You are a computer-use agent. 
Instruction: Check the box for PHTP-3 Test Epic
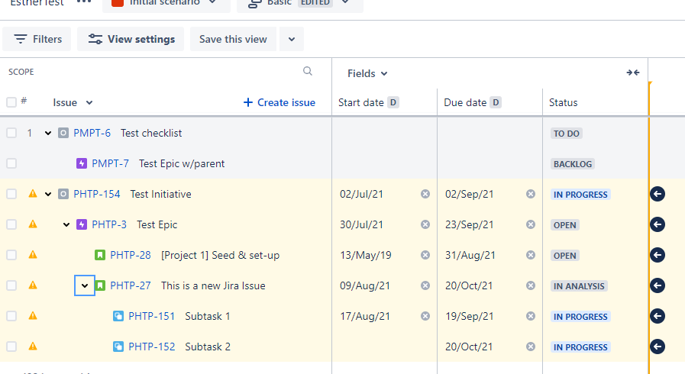click(11, 224)
